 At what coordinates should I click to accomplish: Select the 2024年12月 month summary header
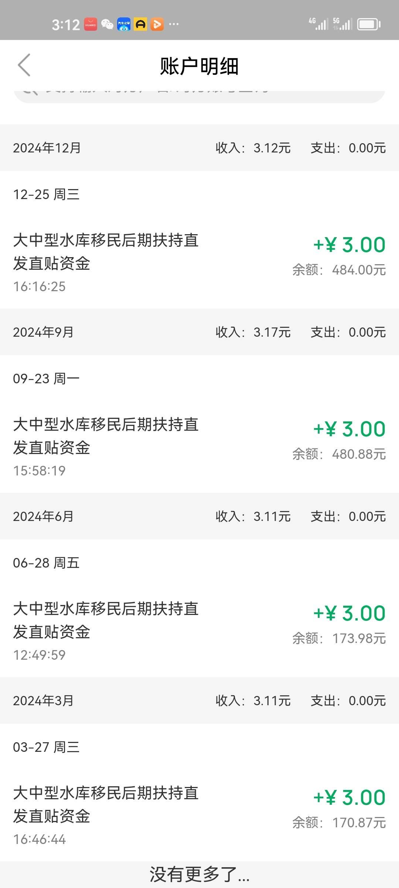pos(199,148)
